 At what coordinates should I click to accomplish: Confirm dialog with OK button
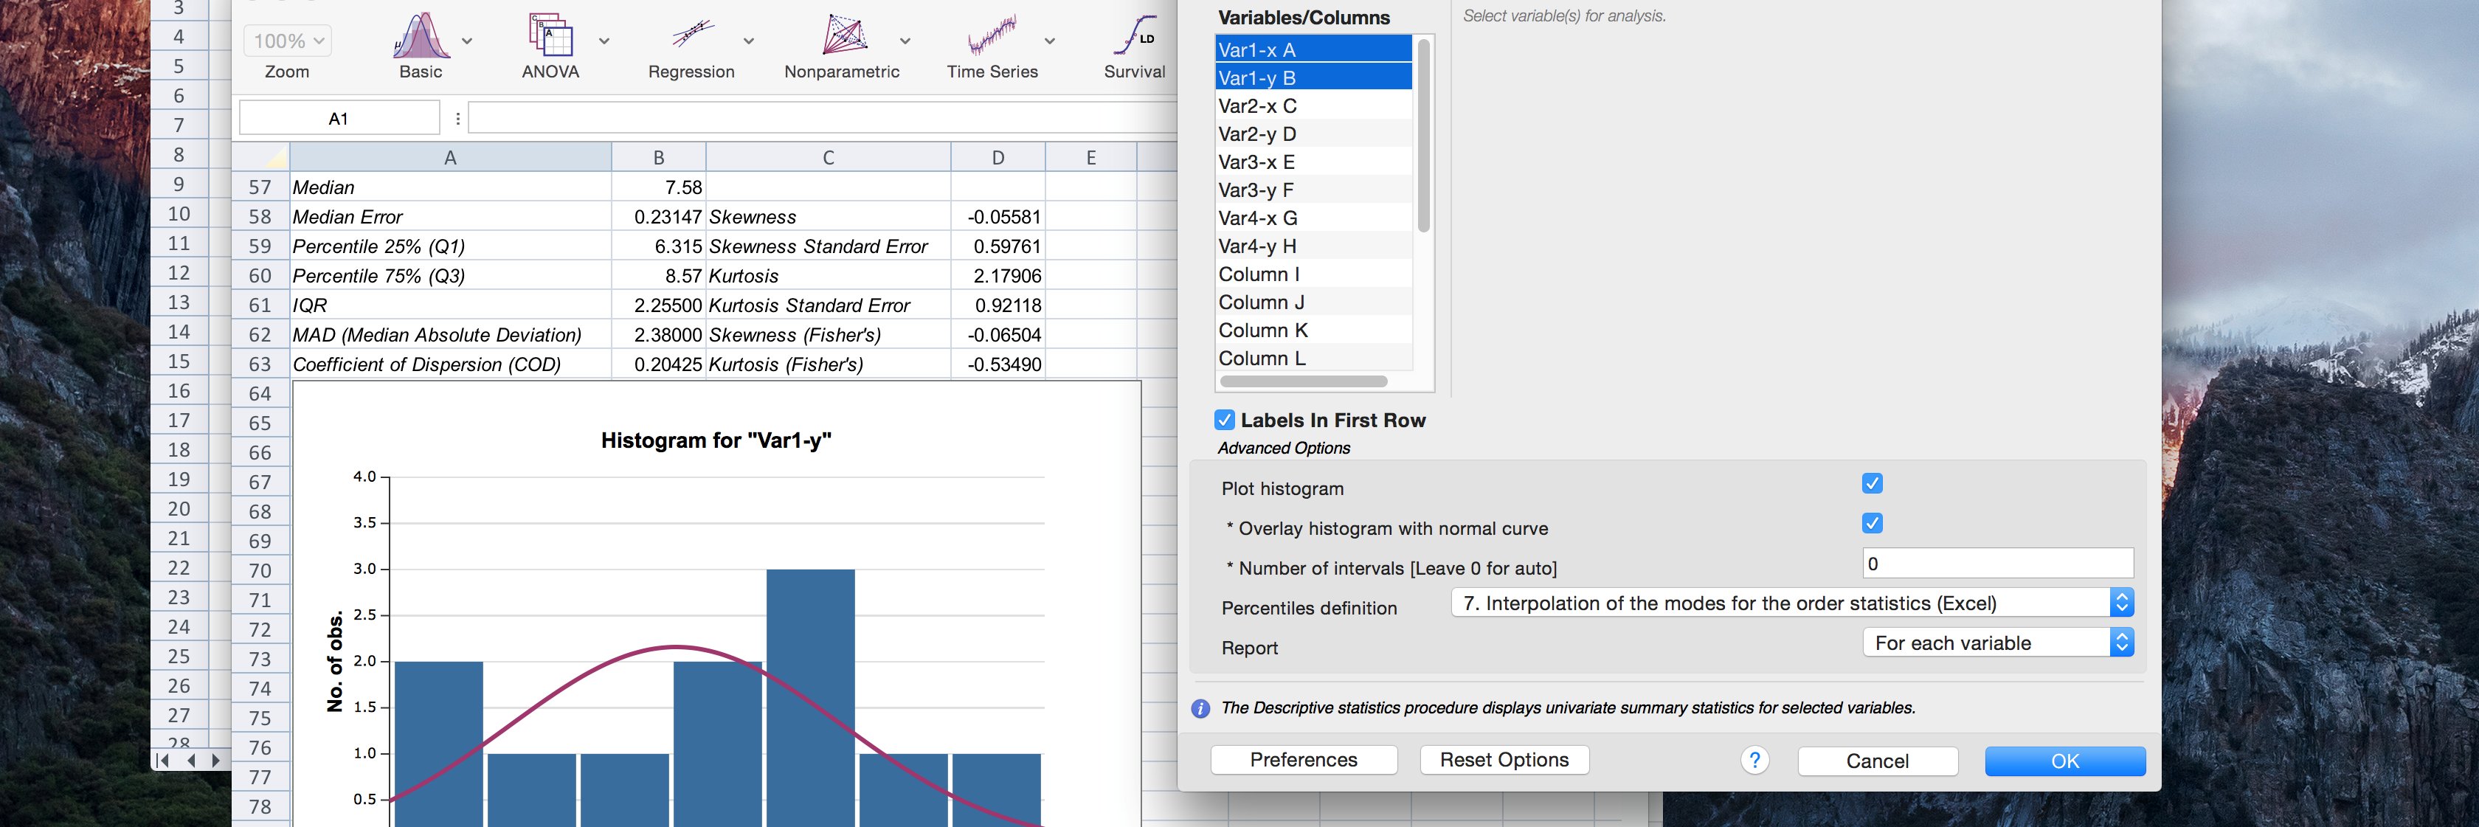coord(2065,761)
